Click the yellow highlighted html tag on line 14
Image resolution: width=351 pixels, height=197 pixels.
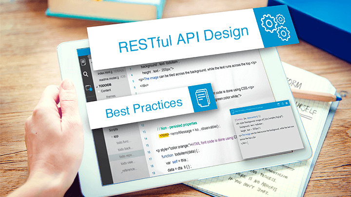point(164,135)
